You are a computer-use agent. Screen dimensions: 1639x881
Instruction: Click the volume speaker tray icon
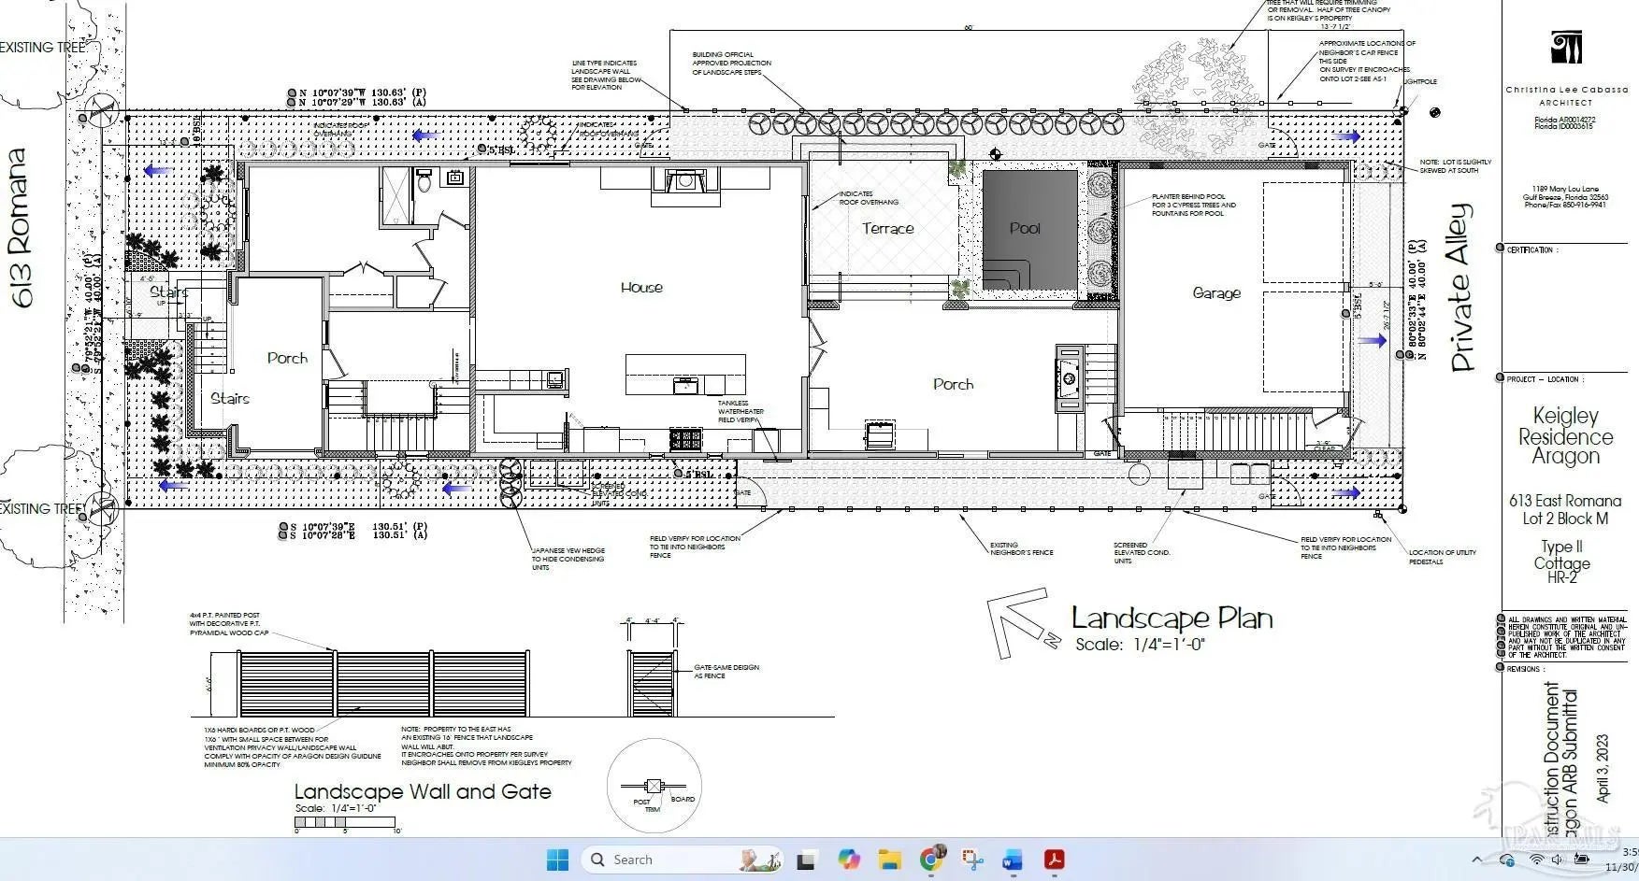(1557, 860)
